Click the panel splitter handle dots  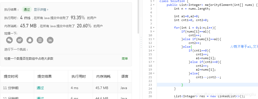pos(141,43)
